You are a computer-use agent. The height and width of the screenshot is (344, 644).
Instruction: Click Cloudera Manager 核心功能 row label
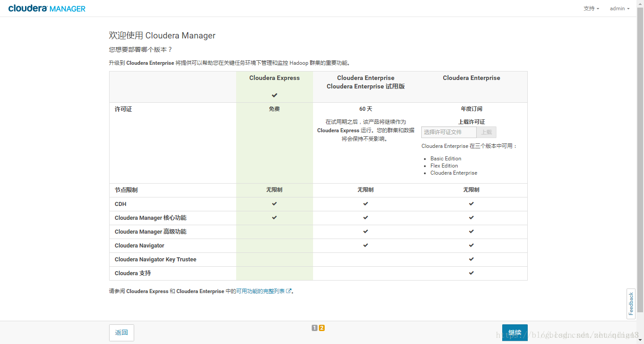coord(151,218)
